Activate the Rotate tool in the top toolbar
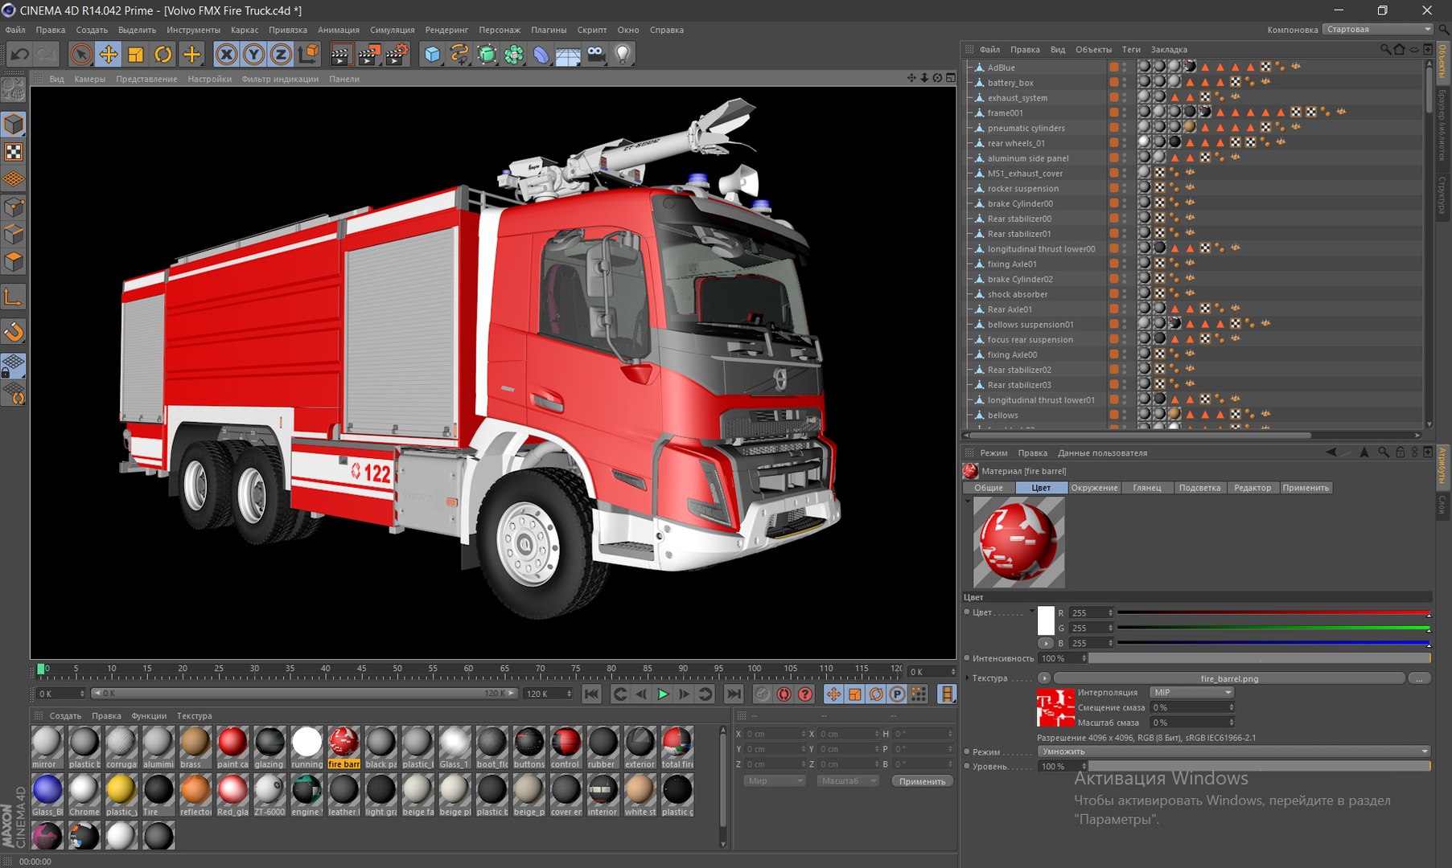Image resolution: width=1452 pixels, height=868 pixels. point(163,54)
